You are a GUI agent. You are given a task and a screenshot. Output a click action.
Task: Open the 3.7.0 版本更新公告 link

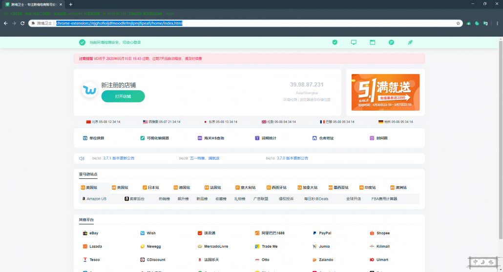[x=292, y=158]
